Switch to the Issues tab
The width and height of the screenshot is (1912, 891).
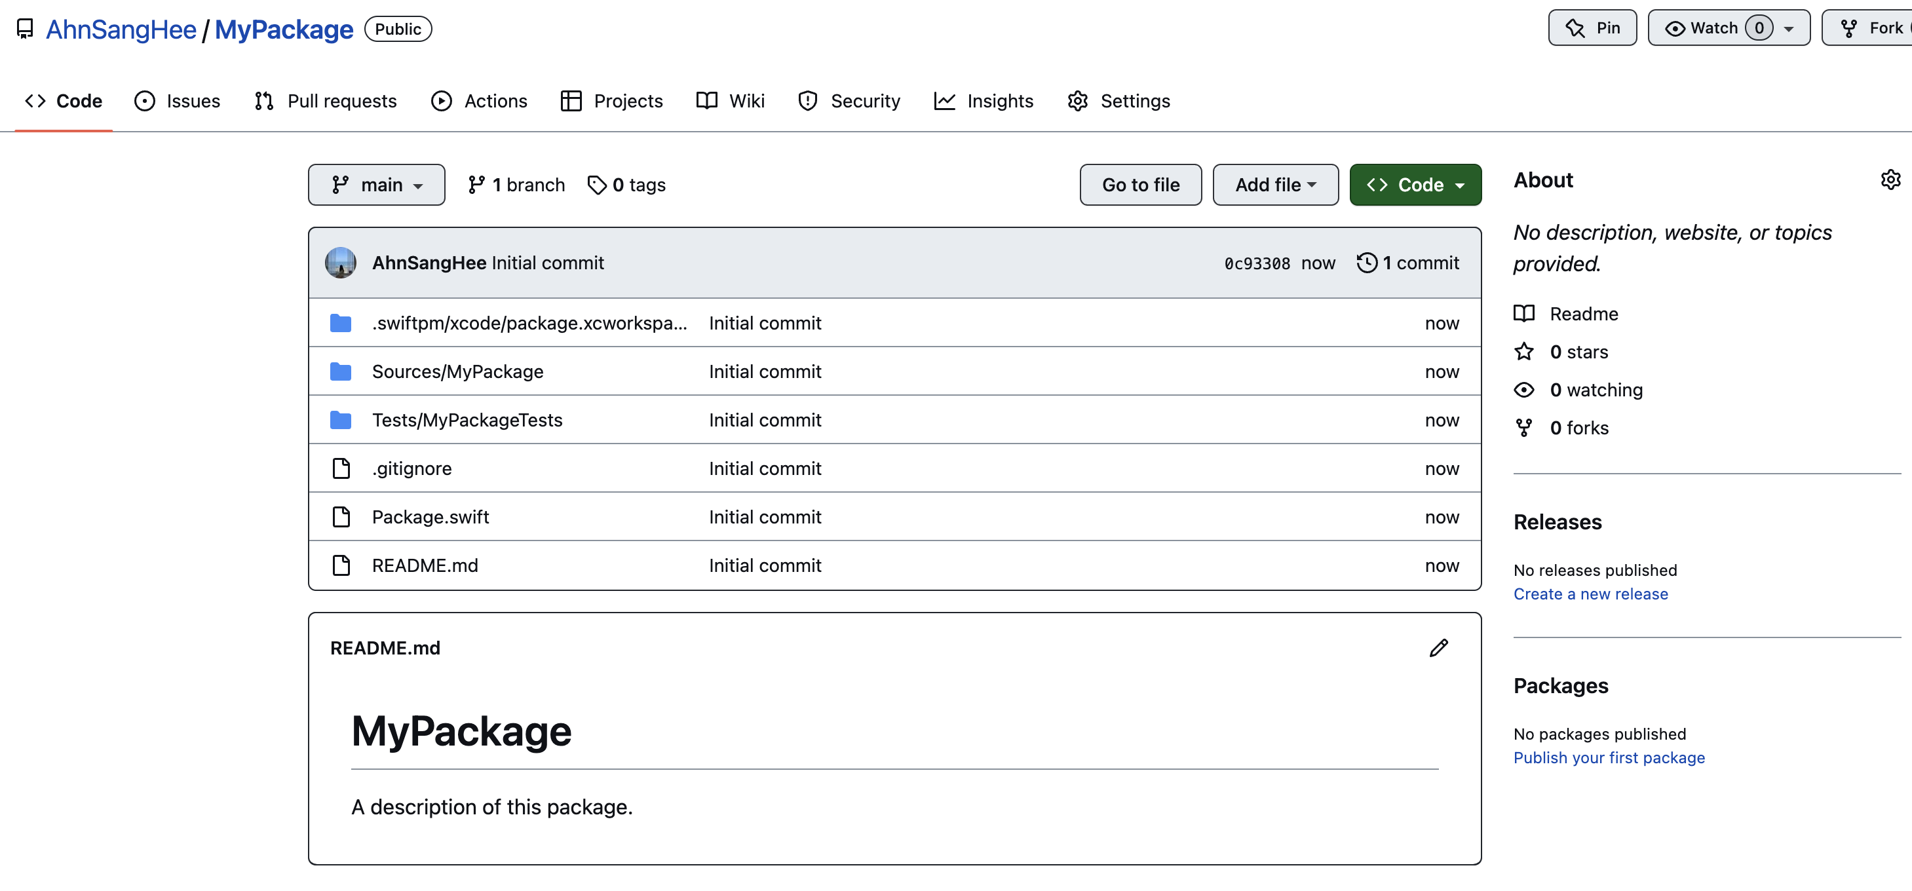178,101
